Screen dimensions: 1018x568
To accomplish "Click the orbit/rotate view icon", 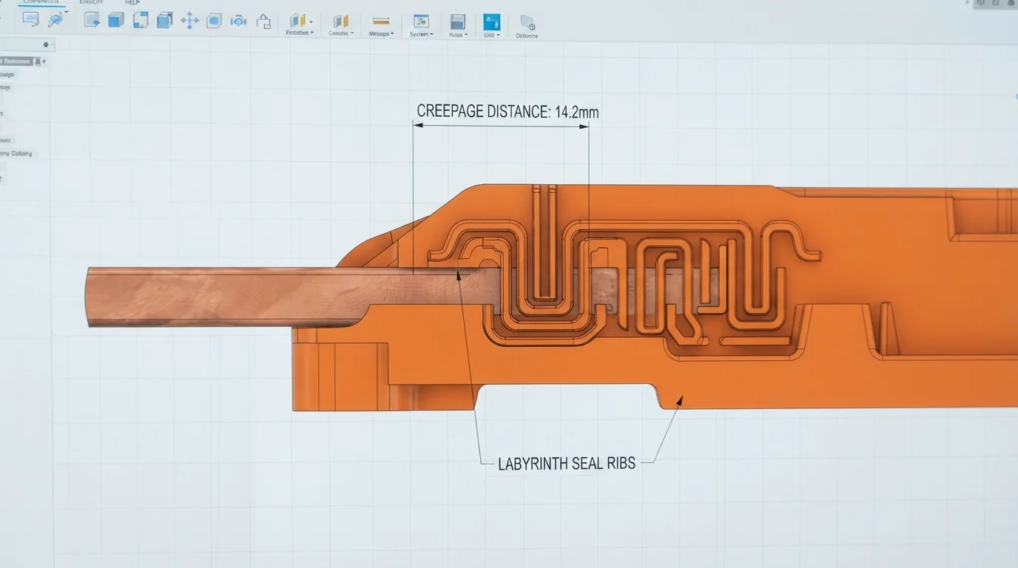I will tap(238, 21).
